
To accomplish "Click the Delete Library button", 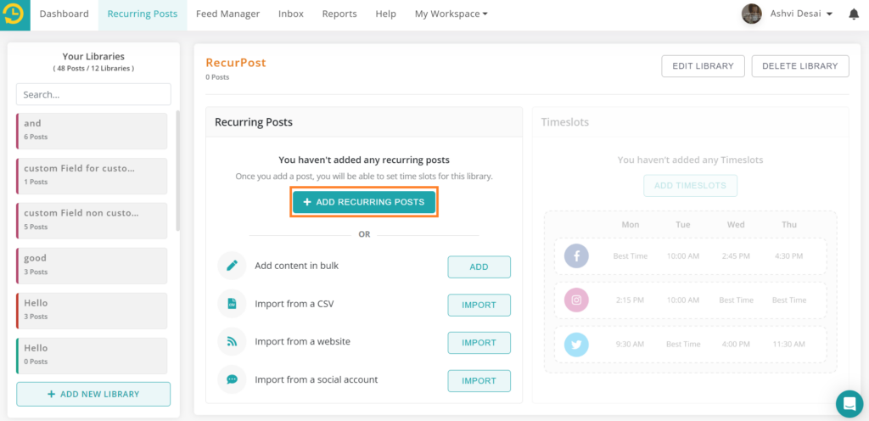I will [x=800, y=66].
